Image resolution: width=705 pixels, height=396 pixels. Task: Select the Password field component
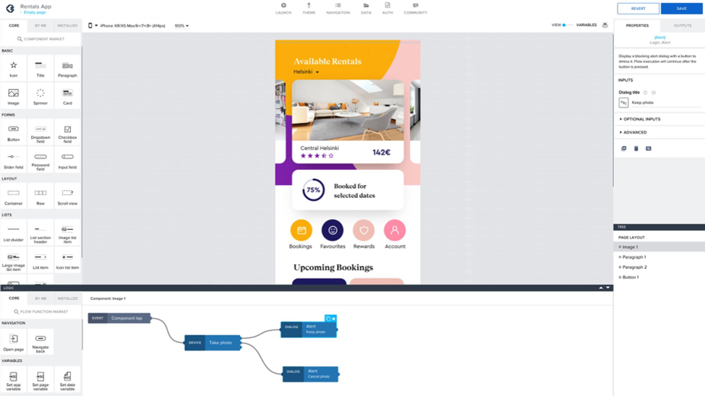pos(40,160)
